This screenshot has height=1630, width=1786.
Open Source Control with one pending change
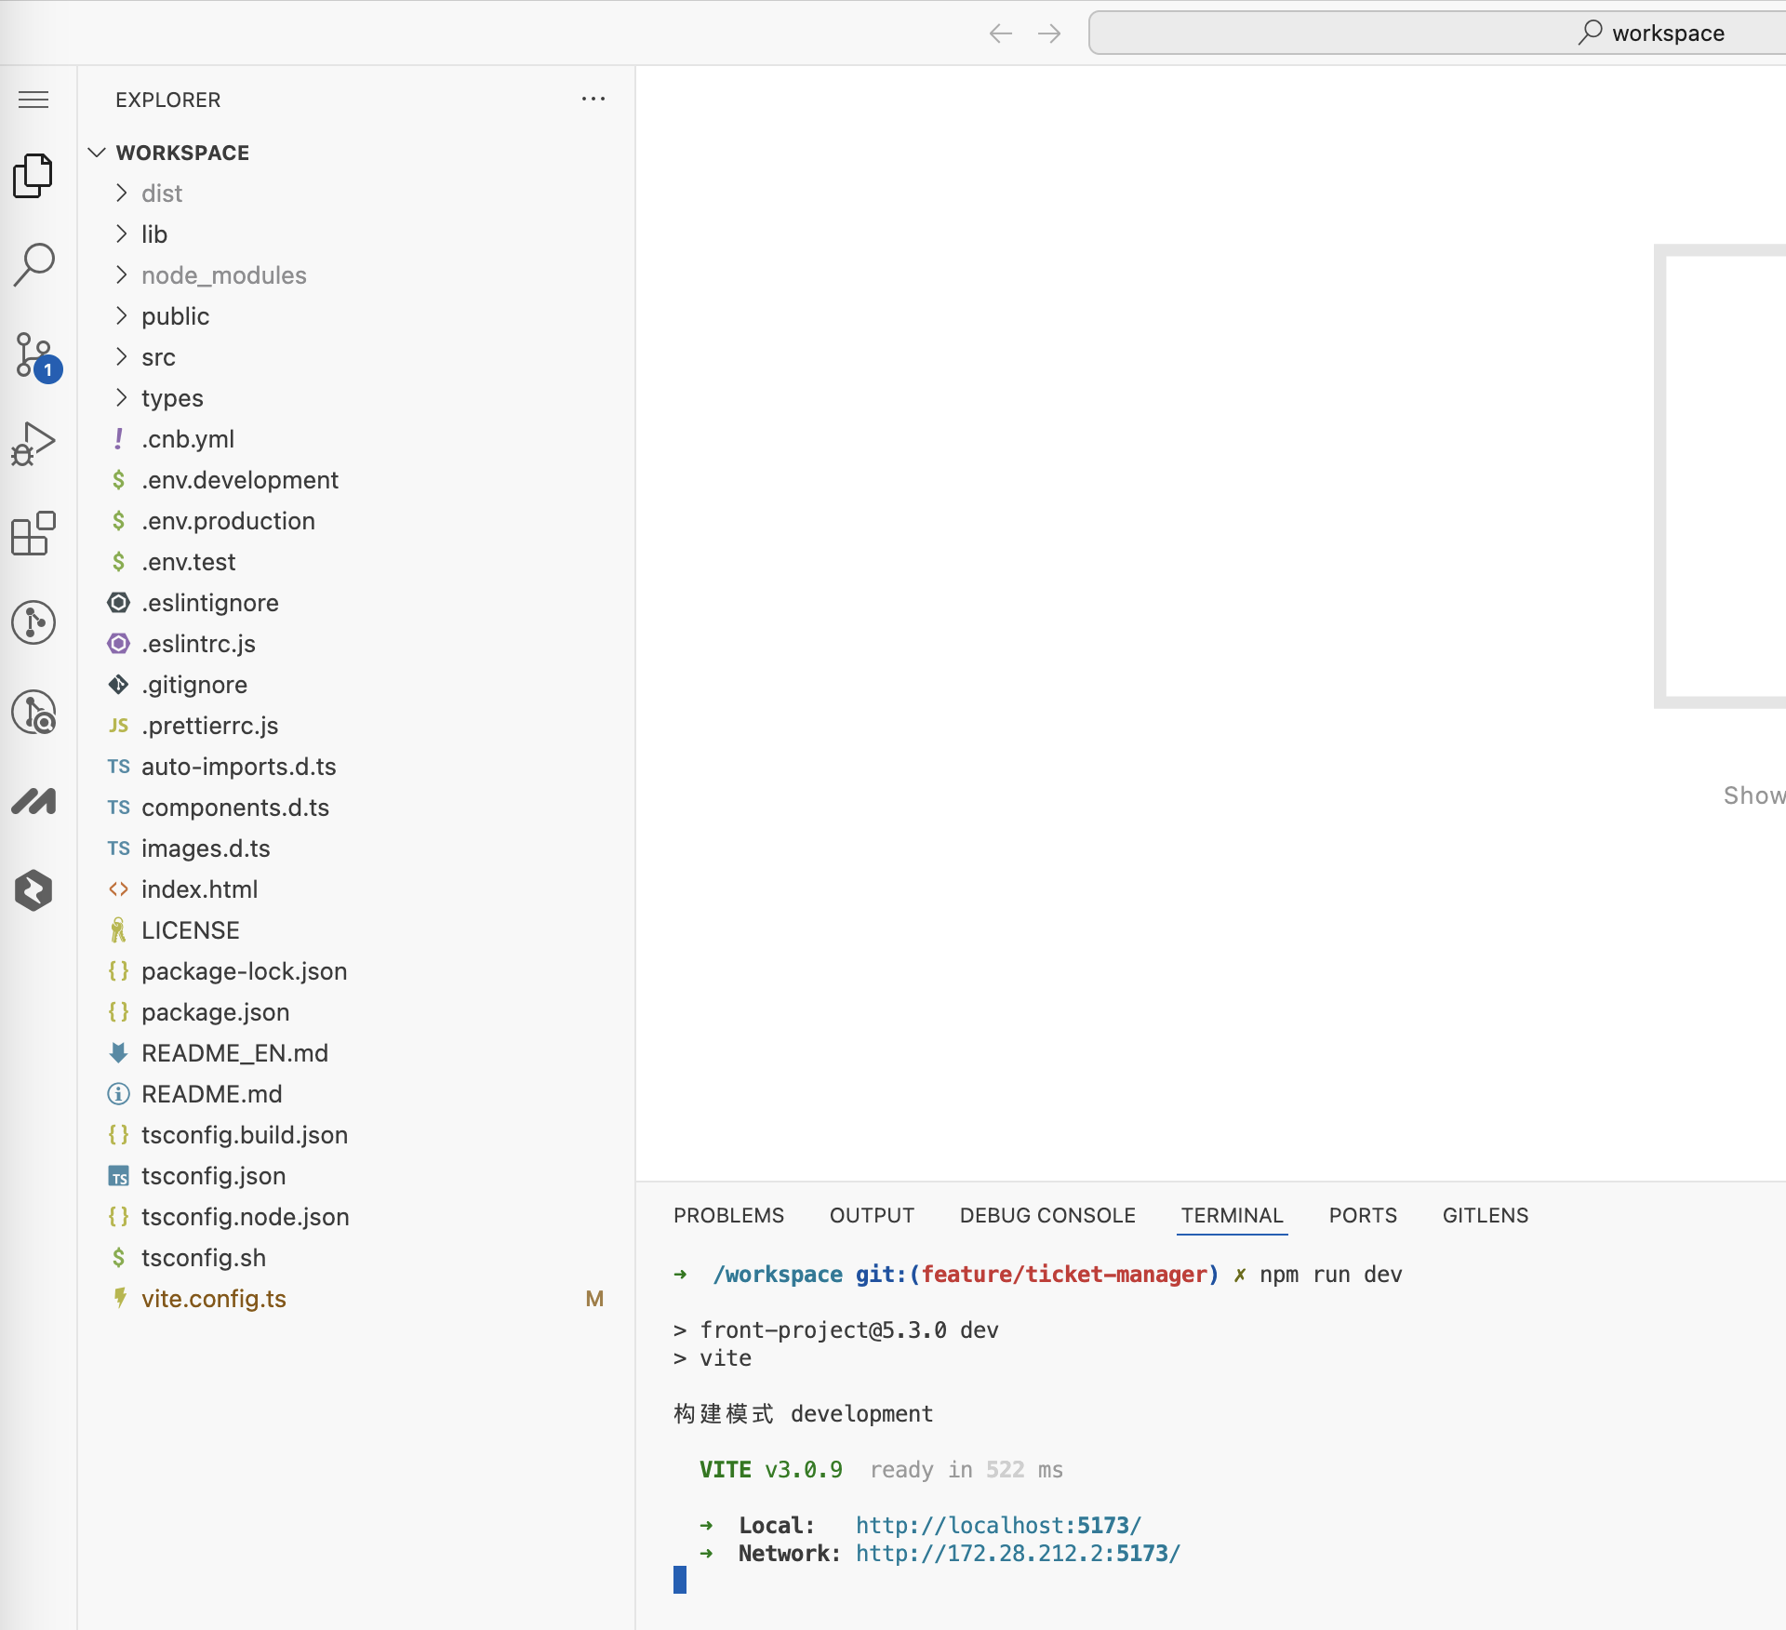pyautogui.click(x=33, y=355)
